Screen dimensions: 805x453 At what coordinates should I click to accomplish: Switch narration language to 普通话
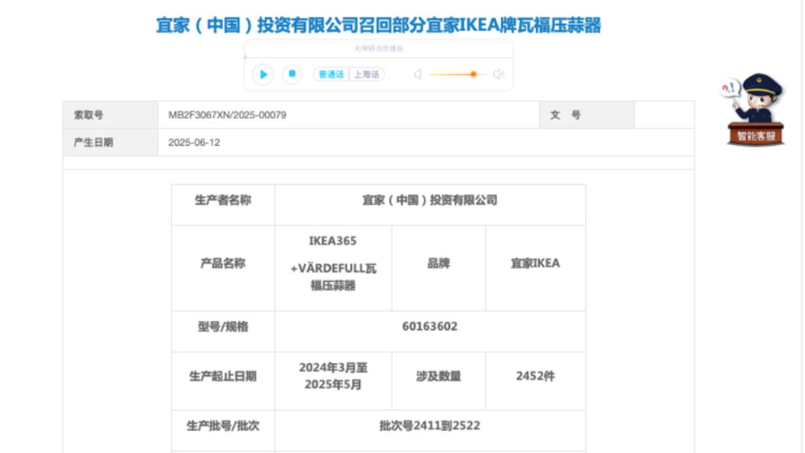point(331,74)
